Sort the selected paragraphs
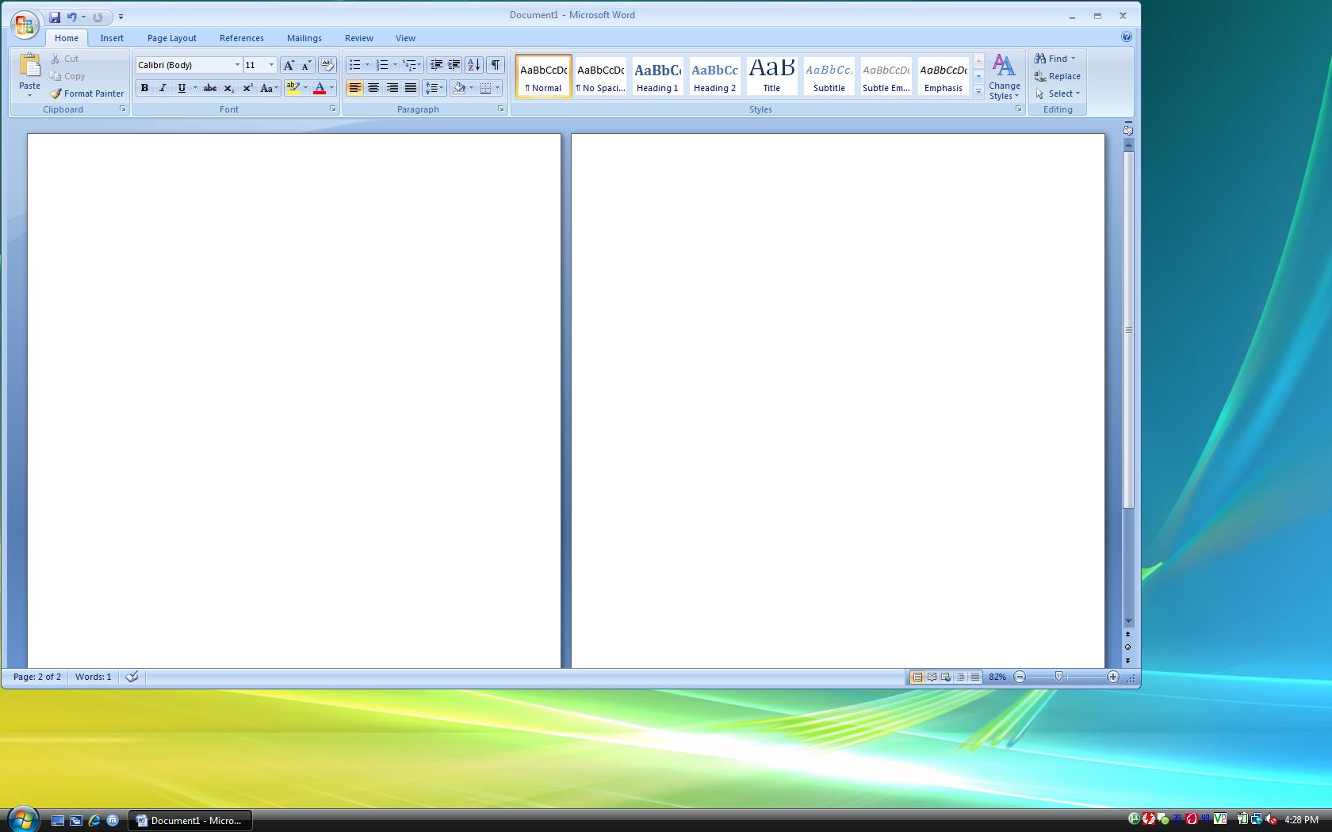Screen dimensions: 1332x832 [x=473, y=65]
